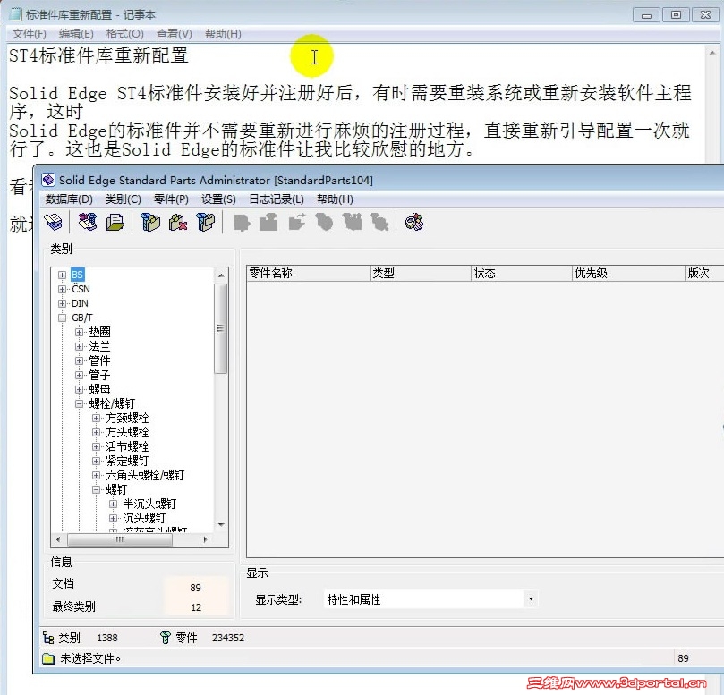Image resolution: width=724 pixels, height=695 pixels.
Task: Click the double category folder toolbar icon
Action: [x=206, y=222]
